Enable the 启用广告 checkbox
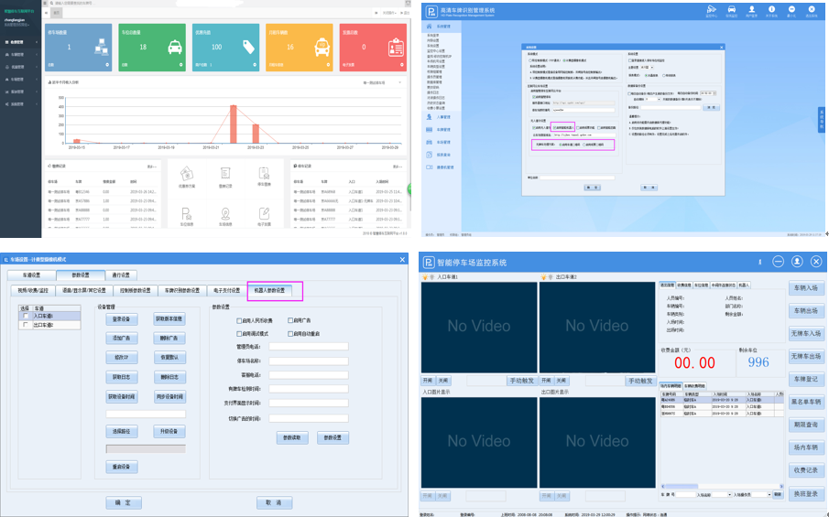829x517 pixels. click(291, 321)
